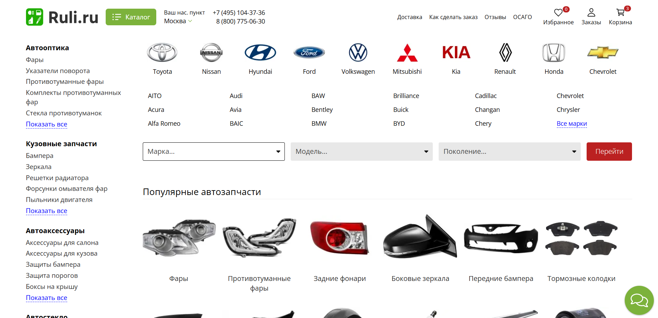Open the Боковые зеркала thumbnail
Image resolution: width=658 pixels, height=318 pixels.
pyautogui.click(x=420, y=237)
